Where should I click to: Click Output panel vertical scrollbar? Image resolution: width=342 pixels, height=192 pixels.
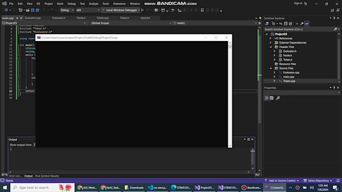[252, 159]
